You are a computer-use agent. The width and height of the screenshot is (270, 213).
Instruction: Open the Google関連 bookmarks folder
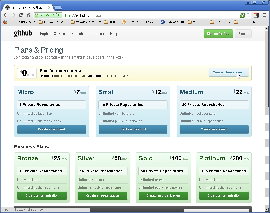pyautogui.click(x=244, y=22)
